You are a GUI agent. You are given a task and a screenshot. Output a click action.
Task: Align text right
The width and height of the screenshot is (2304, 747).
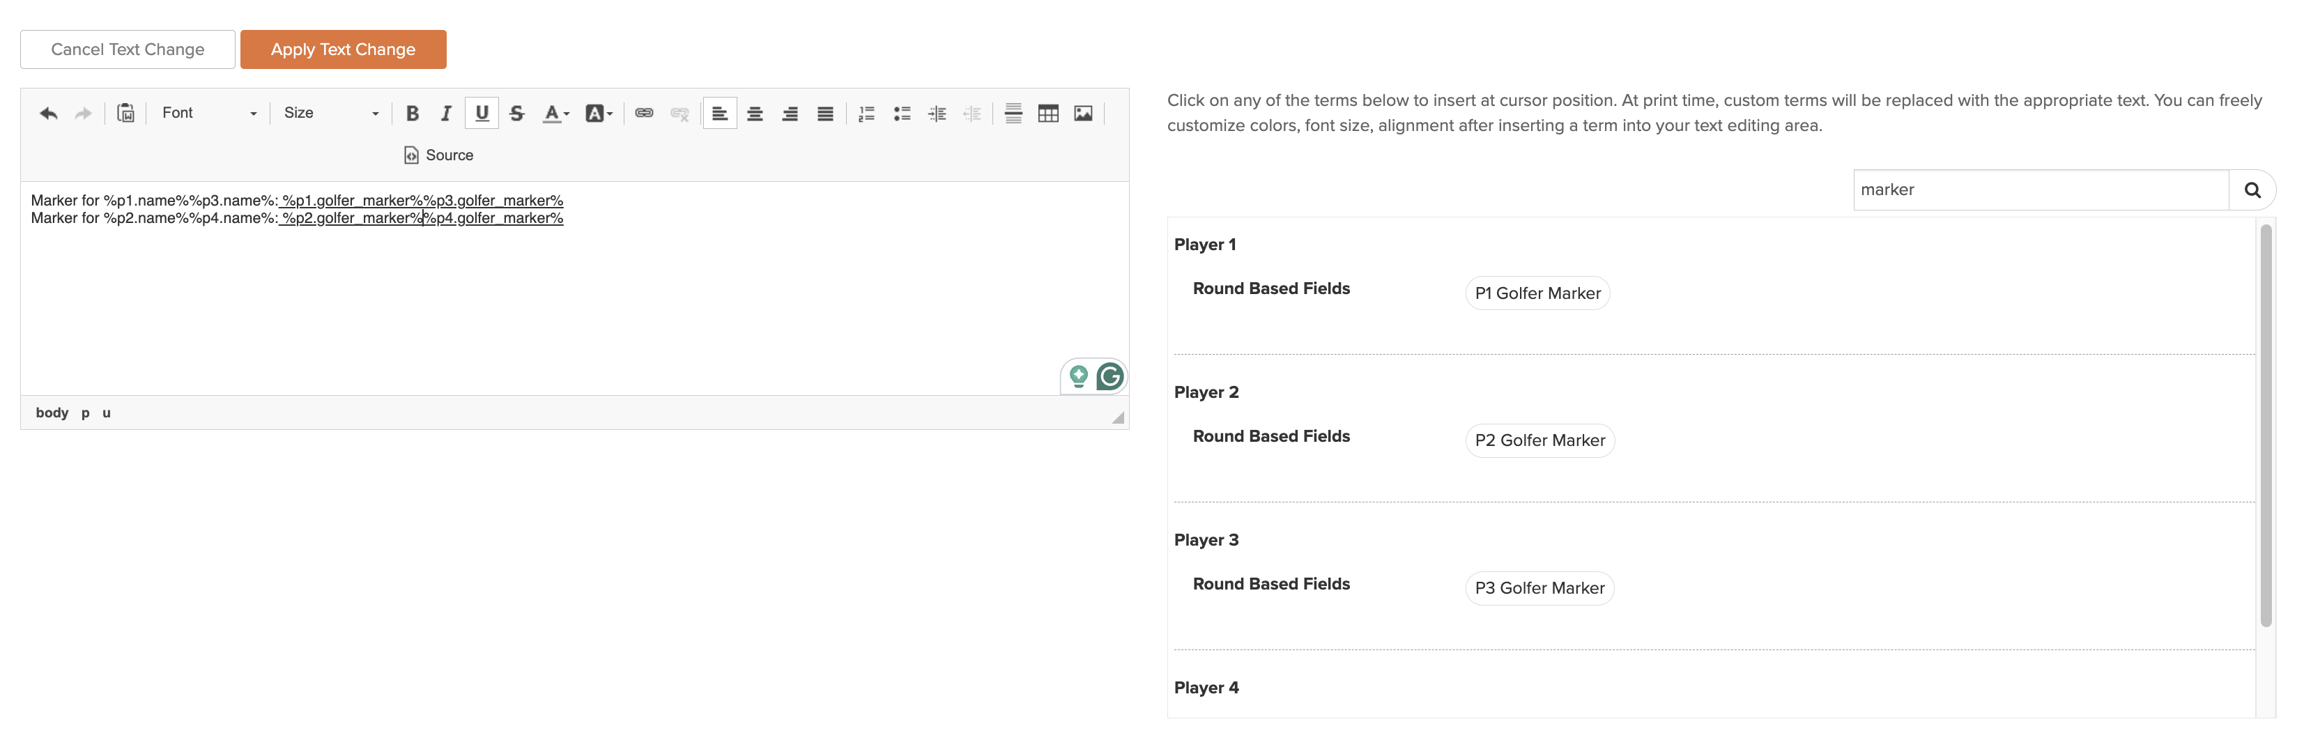tap(790, 113)
